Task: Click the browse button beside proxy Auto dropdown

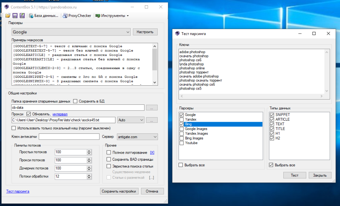Action: (152, 120)
